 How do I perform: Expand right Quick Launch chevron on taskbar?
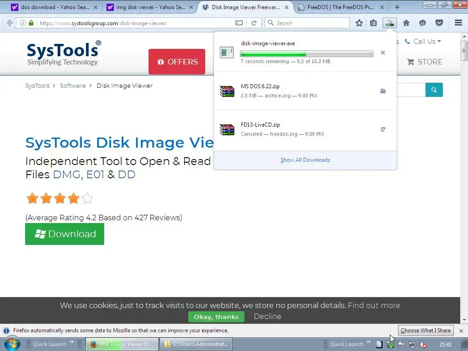tap(369, 342)
